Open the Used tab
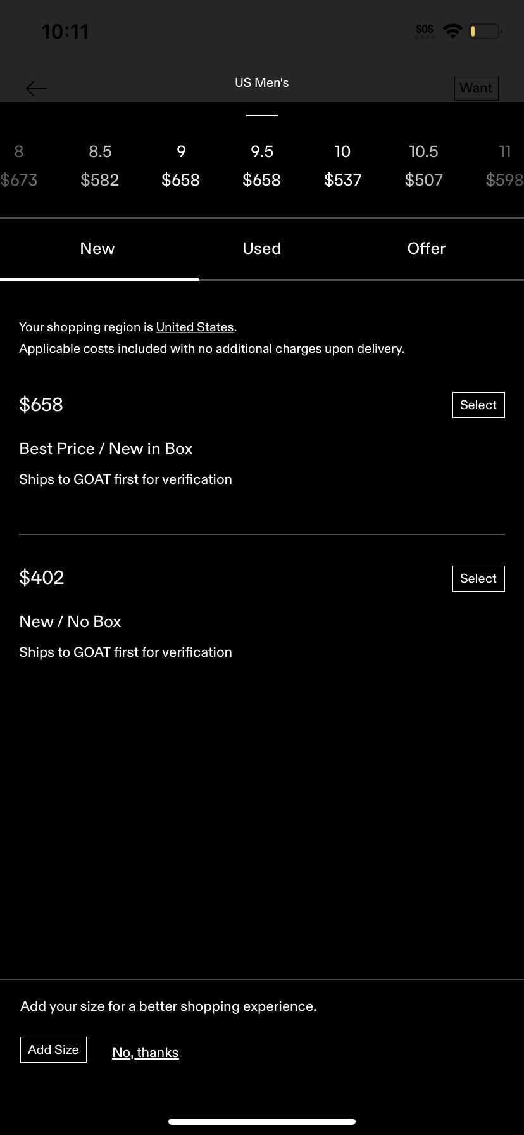Image resolution: width=524 pixels, height=1135 pixels. click(x=262, y=249)
